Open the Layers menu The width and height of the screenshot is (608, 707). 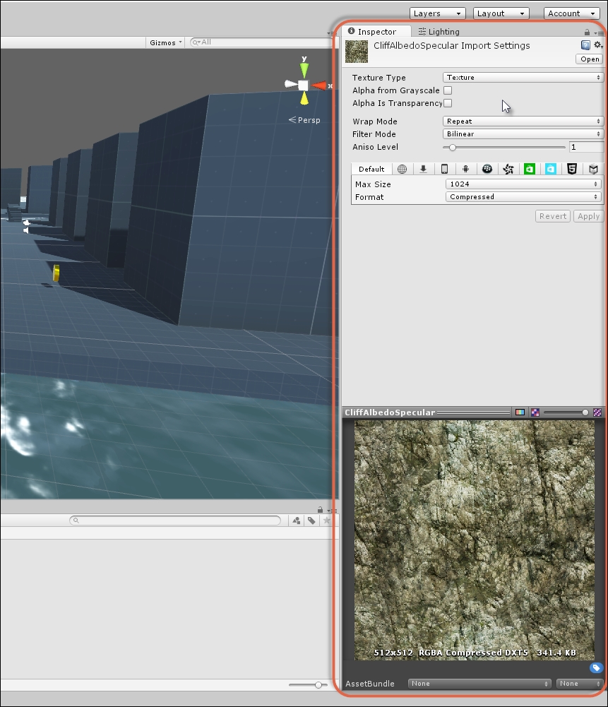click(x=437, y=13)
